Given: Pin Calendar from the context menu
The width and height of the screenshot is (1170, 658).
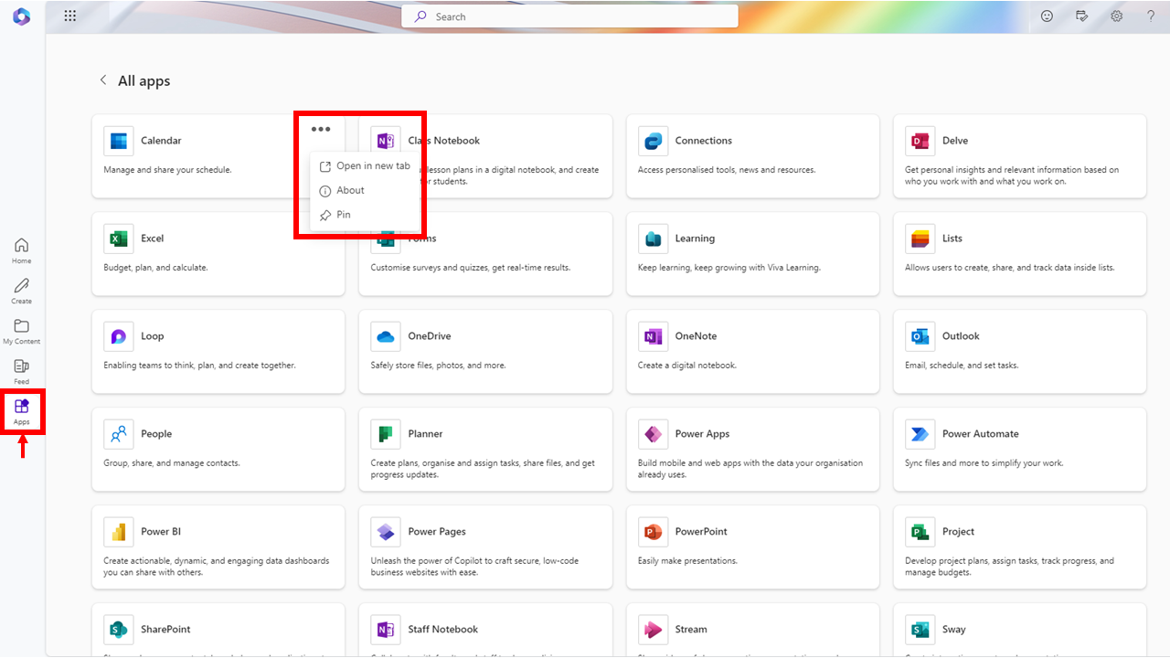Looking at the screenshot, I should [x=345, y=214].
